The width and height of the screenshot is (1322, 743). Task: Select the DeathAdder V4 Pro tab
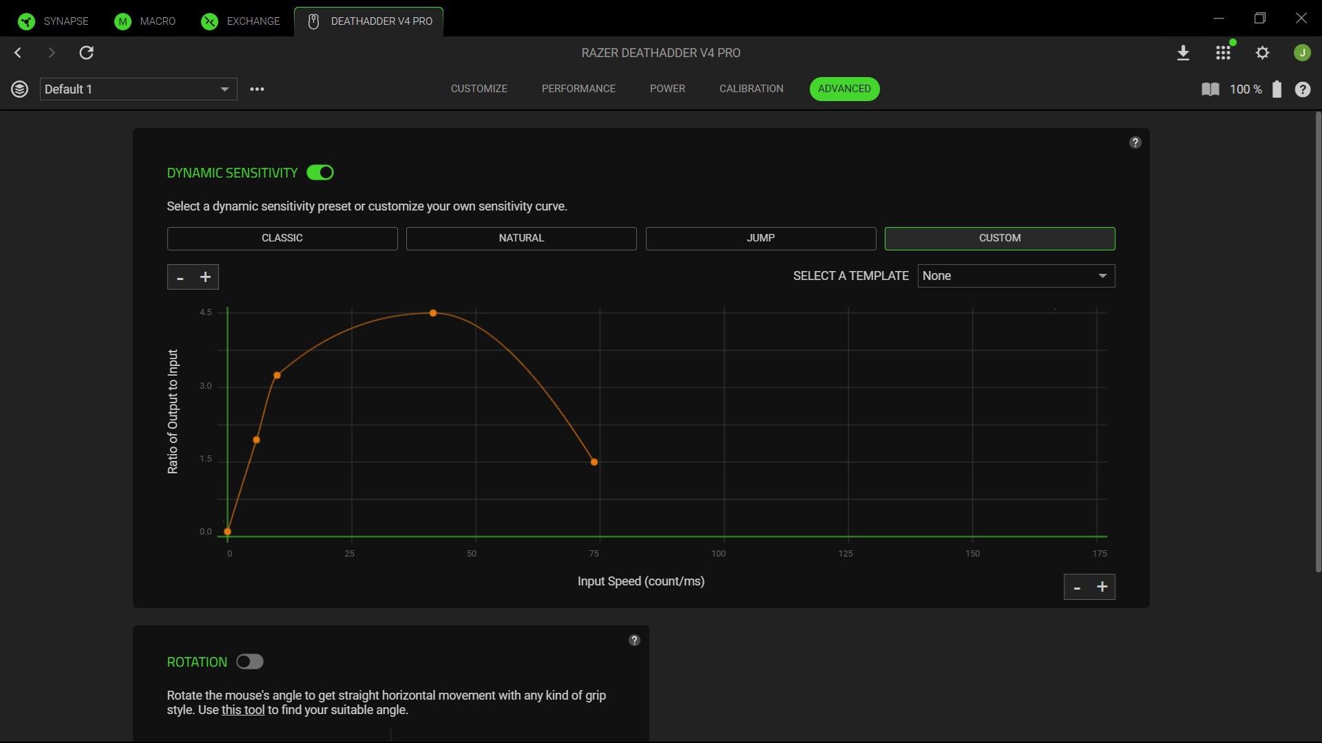click(369, 21)
